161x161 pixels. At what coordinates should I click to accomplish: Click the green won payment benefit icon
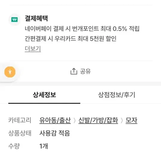tap(14, 19)
